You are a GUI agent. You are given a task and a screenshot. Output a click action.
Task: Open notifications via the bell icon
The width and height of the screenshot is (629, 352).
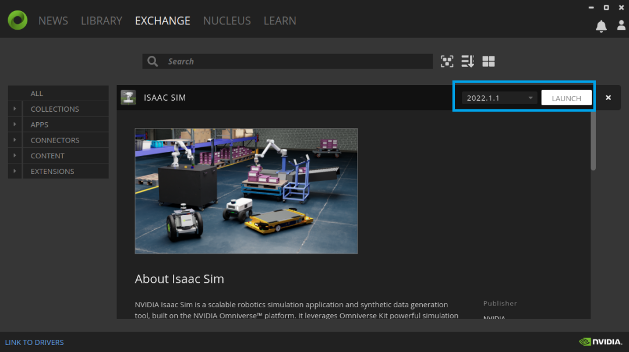601,26
